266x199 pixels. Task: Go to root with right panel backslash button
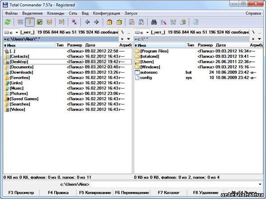click(x=253, y=32)
